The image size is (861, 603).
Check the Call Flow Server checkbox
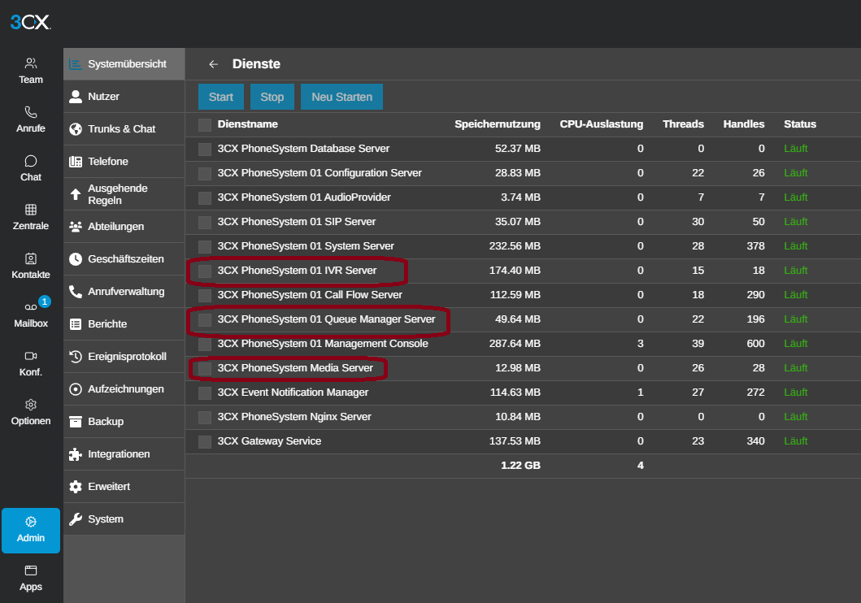[x=205, y=296]
